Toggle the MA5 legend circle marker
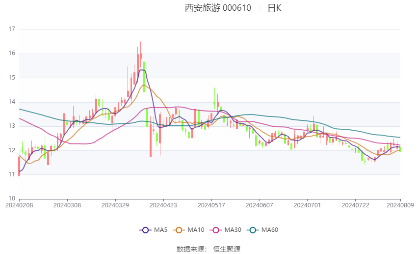417x254 pixels. point(145,230)
